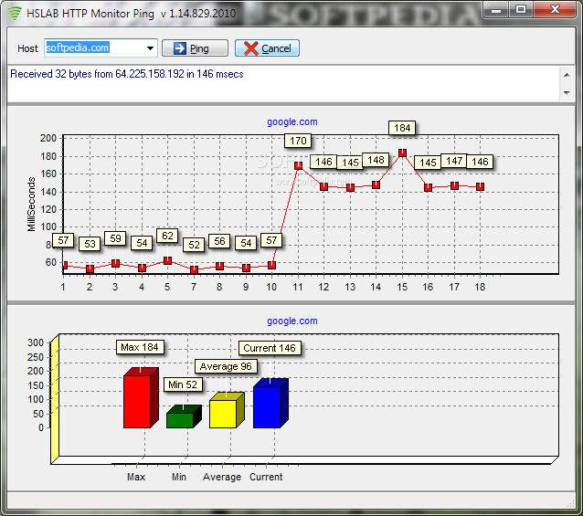Viewport: 583px width, 516px height.
Task: Click the Min 52 label
Action: click(x=183, y=384)
